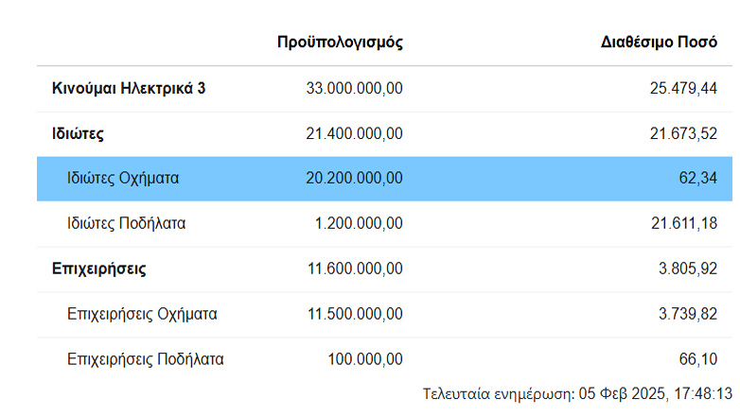The image size is (740, 416).
Task: Click the 33.000.000,00 budget value
Action: (x=355, y=89)
